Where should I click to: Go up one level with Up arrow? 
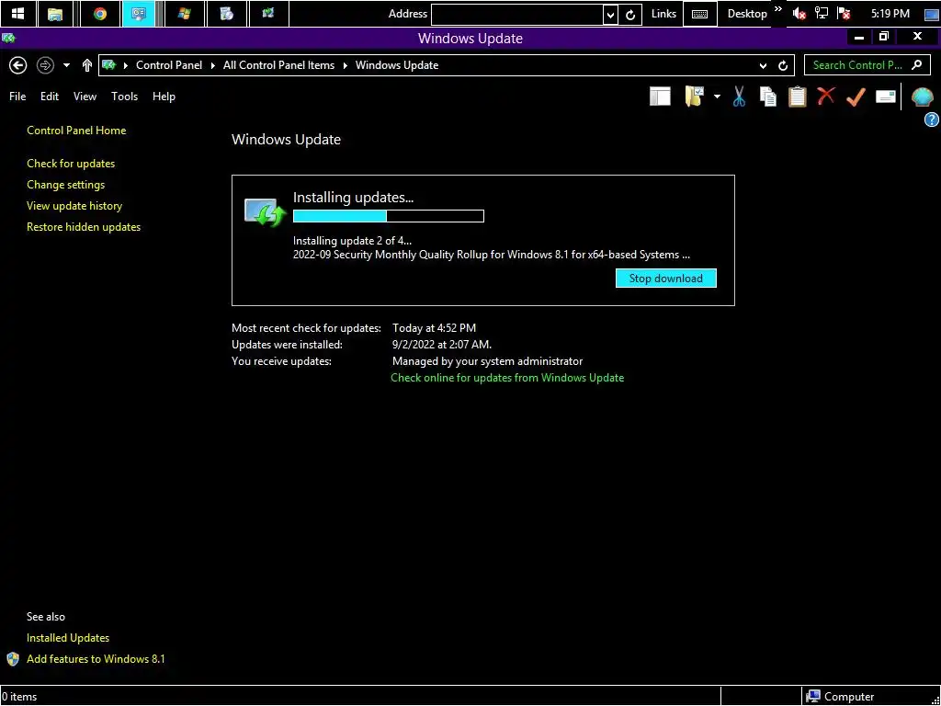pos(87,65)
